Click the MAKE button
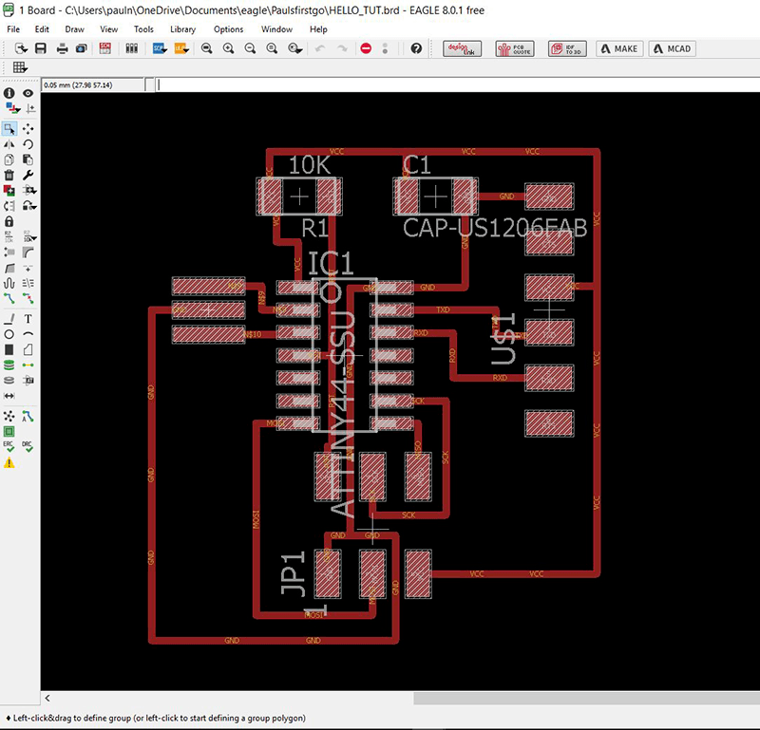 (618, 48)
